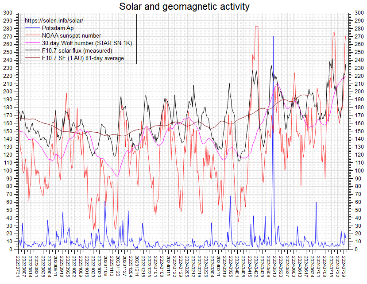The image size is (367, 284).
Task: Click the x-axis date label 20240325
Action: tap(231, 266)
